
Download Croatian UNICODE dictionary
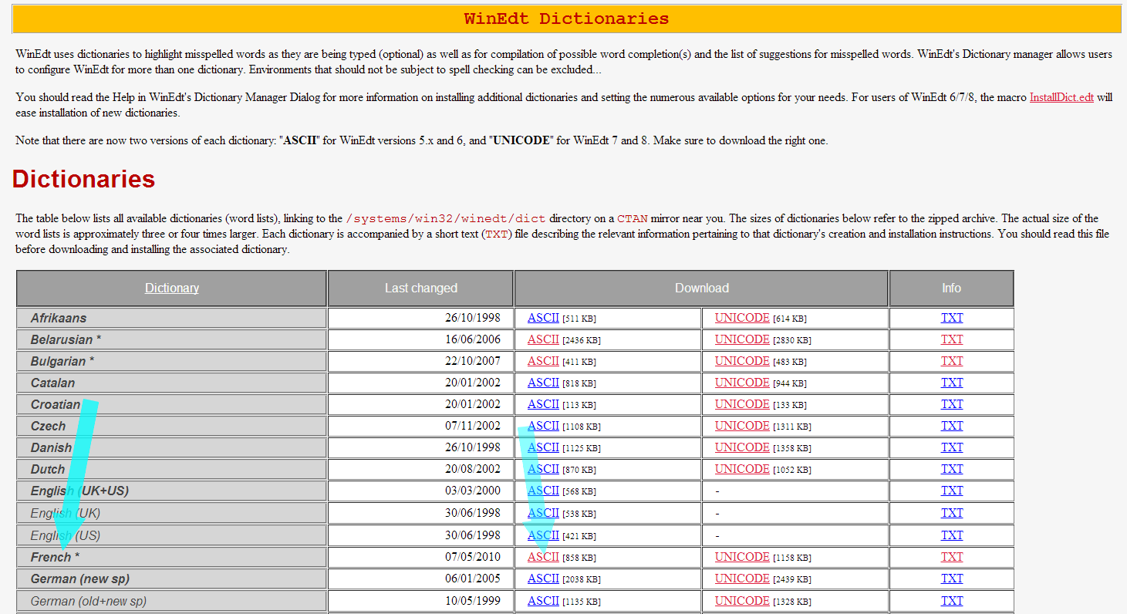[x=742, y=404]
